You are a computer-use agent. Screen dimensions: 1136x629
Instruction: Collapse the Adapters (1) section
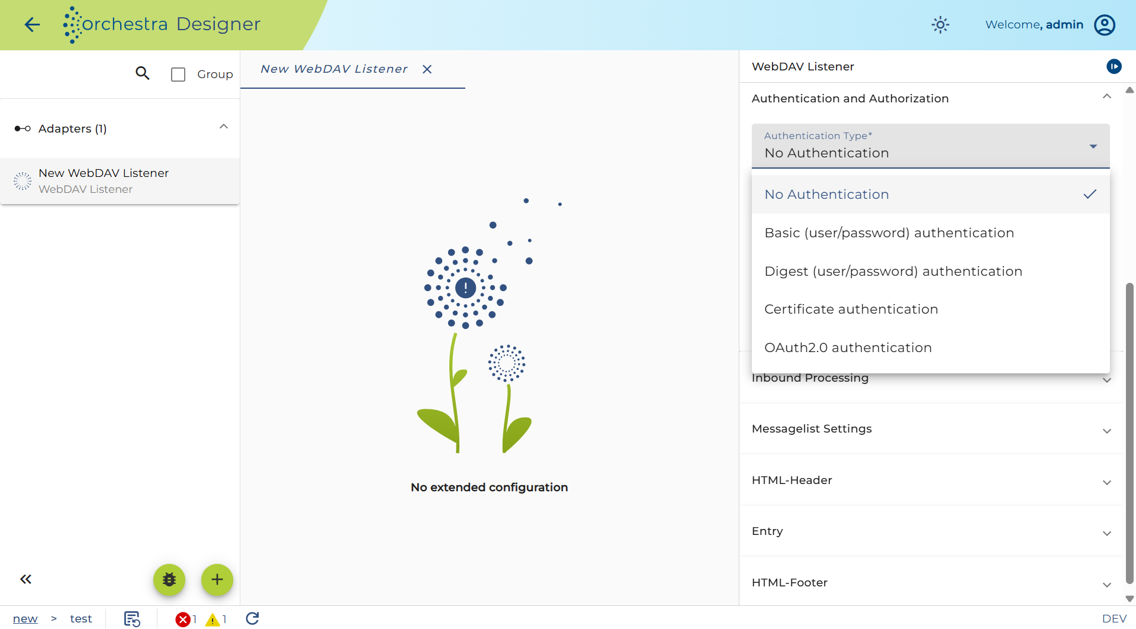224,127
